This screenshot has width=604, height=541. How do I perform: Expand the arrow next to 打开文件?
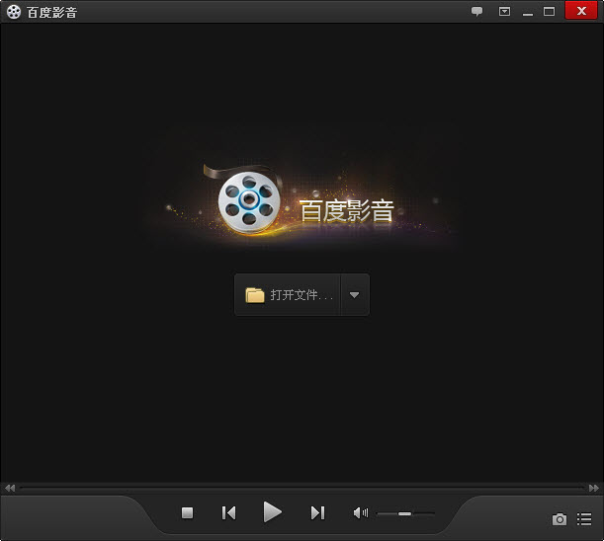tap(354, 295)
